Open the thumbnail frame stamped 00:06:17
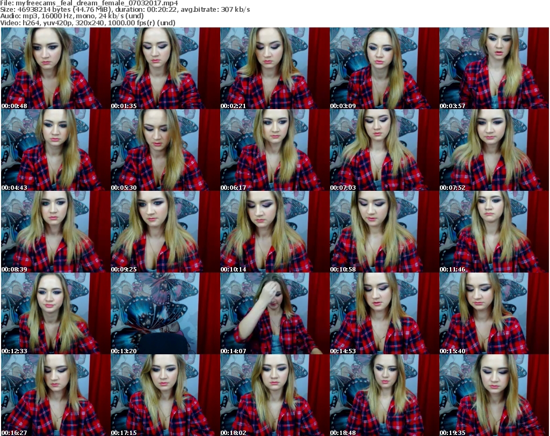This screenshot has height=436, width=550. click(274, 150)
